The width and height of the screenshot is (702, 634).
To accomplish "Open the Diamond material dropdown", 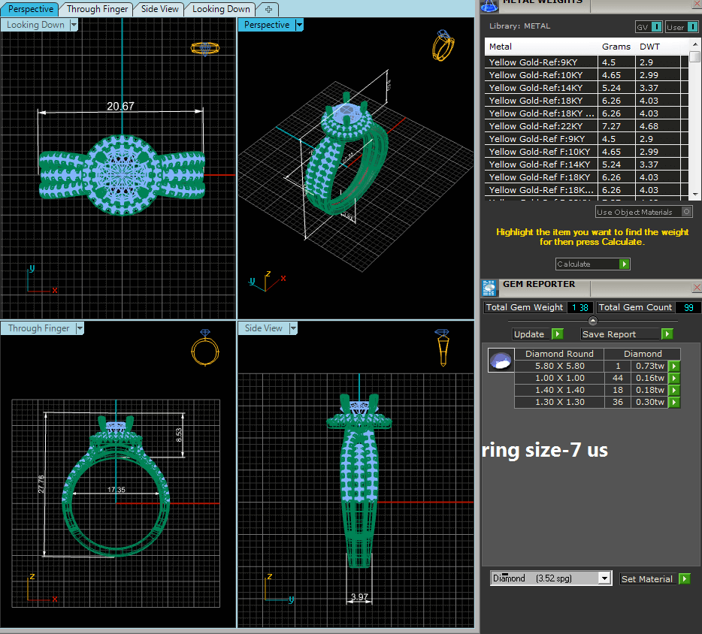I will coord(604,578).
